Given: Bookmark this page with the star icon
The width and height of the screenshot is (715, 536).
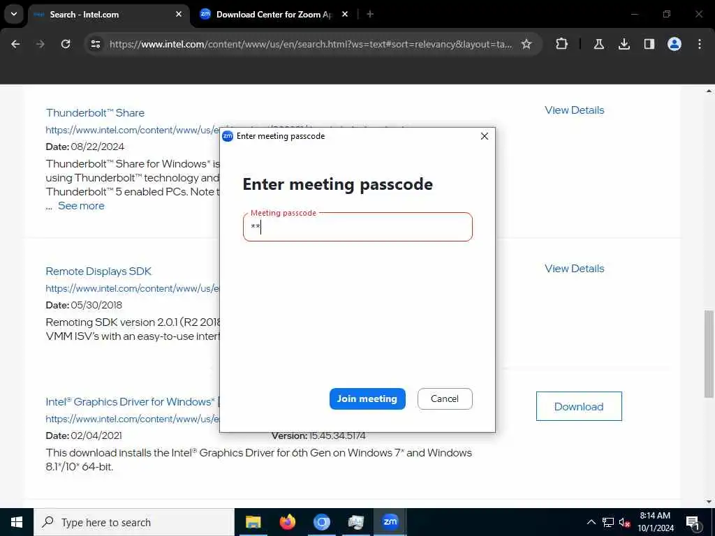Looking at the screenshot, I should click(x=526, y=44).
